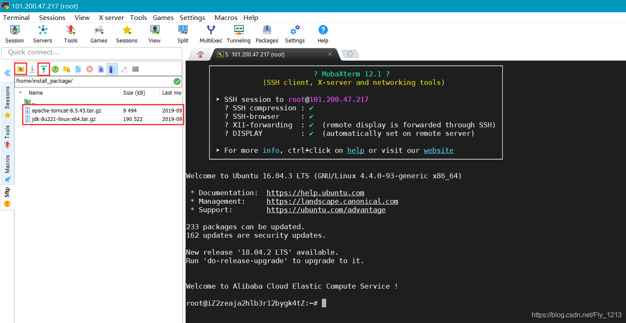Screen dimensions: 626x323
Task: Switch to the Sessions sidebar tab
Action: coord(7,102)
